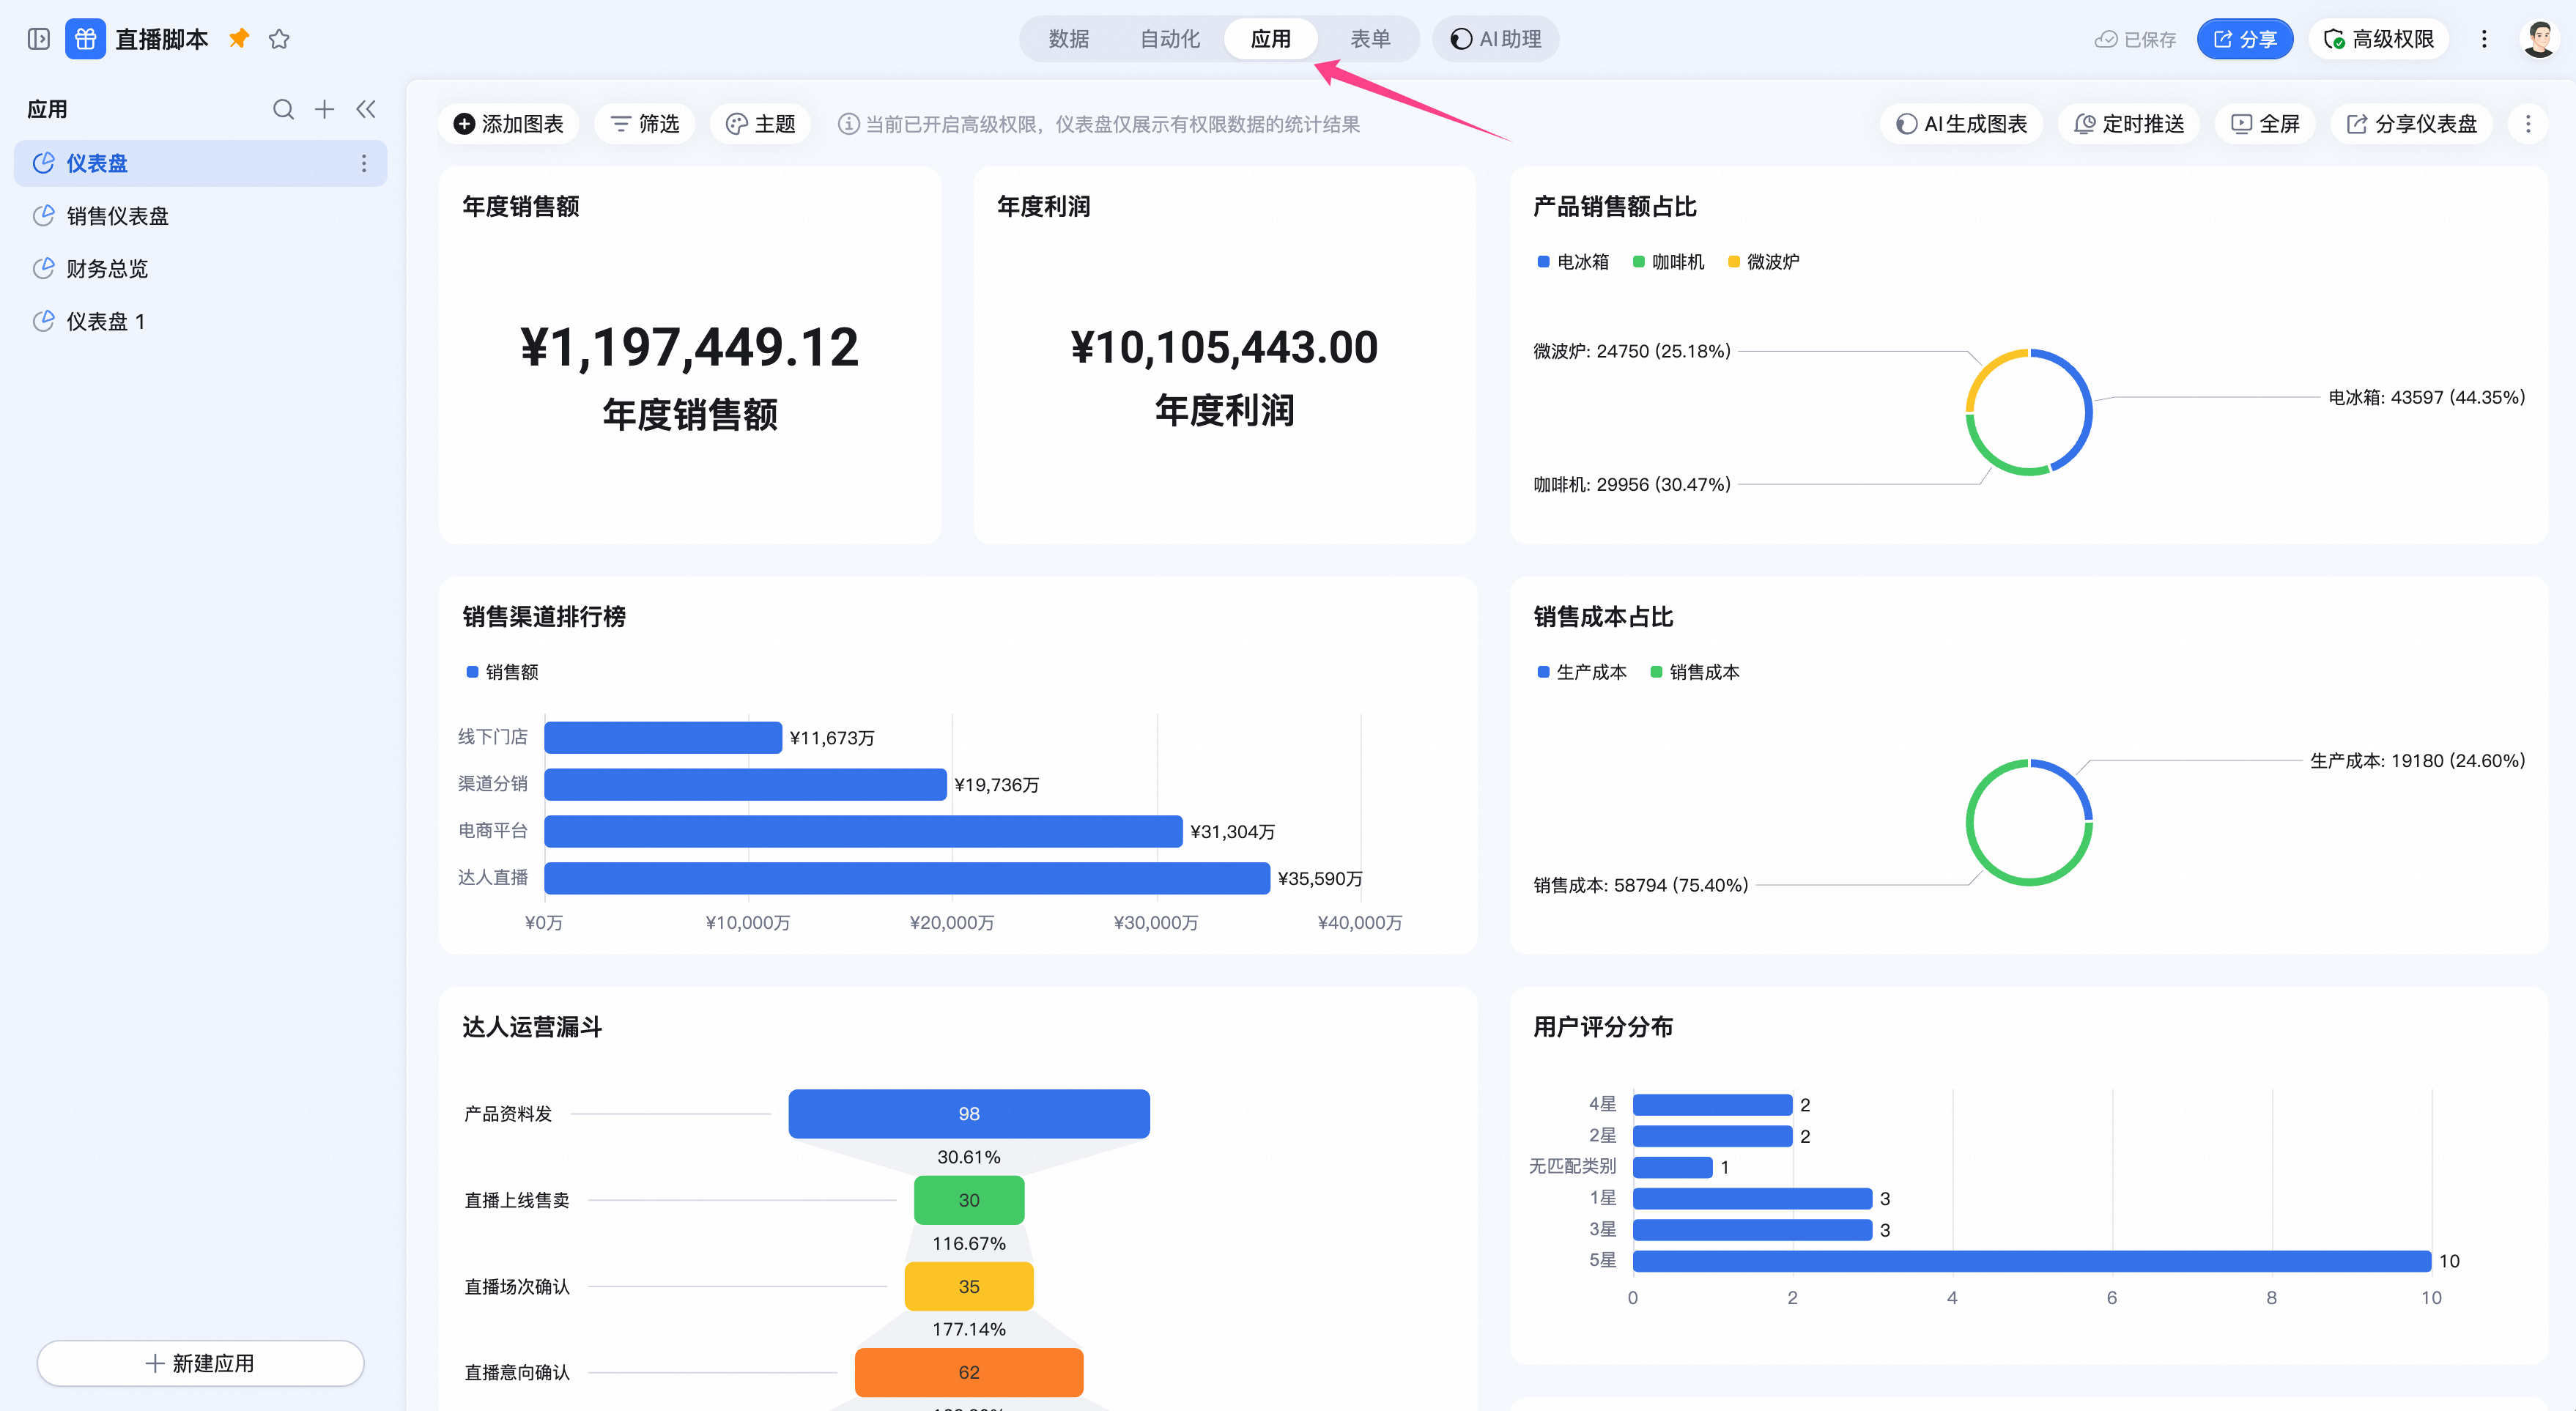Toggle 销售额 legend in channel chart

click(502, 672)
